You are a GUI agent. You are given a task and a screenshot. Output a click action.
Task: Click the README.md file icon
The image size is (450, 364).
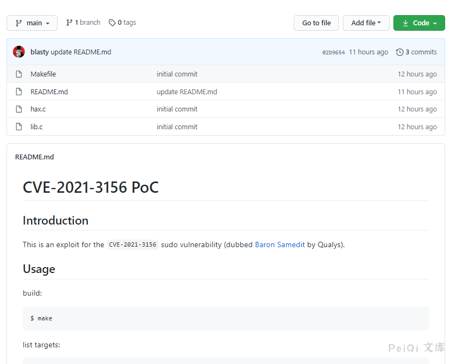(19, 92)
